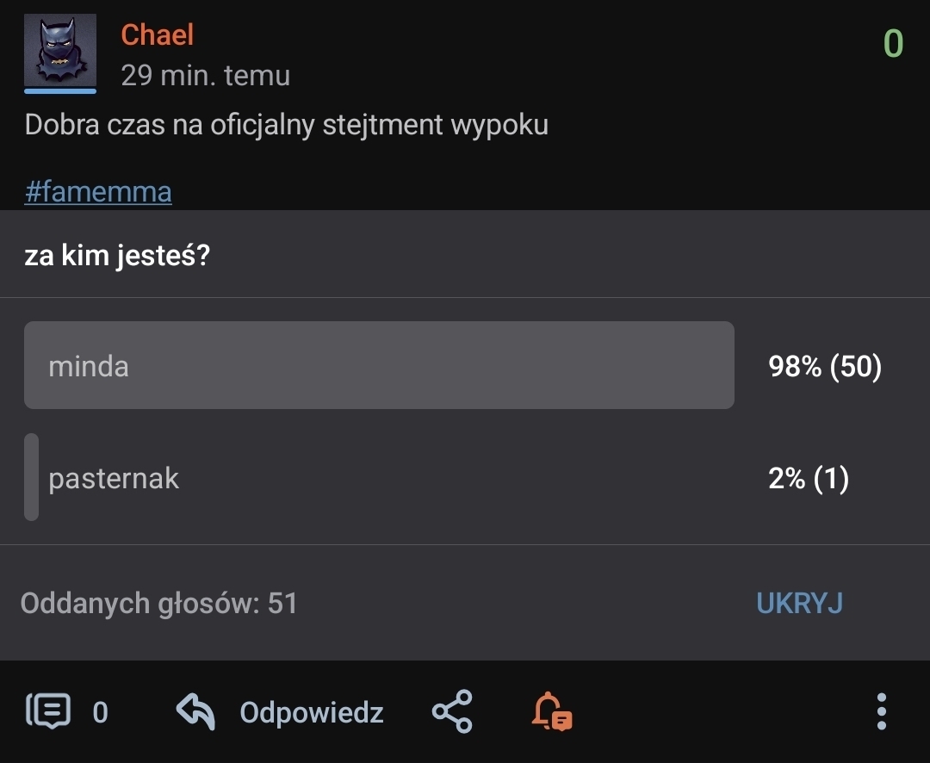This screenshot has width=930, height=763.
Task: Toggle the orange notification bell icon
Action: click(x=551, y=711)
